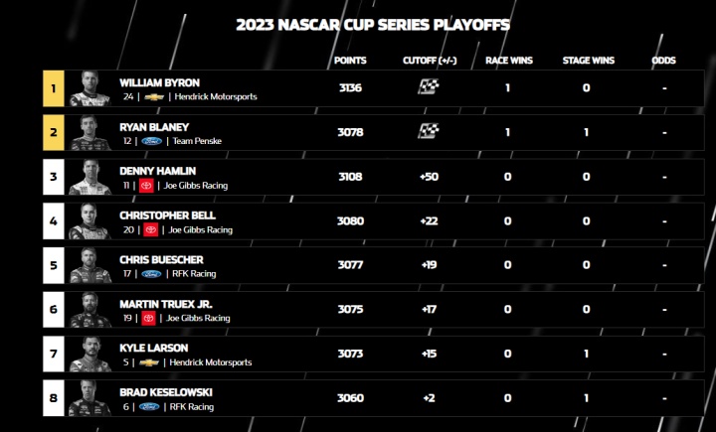Click checkered flag icon in Blaney's row
This screenshot has width=716, height=432.
429,131
